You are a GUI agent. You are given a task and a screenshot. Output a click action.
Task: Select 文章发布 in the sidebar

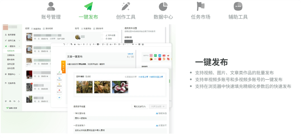coord(11,55)
